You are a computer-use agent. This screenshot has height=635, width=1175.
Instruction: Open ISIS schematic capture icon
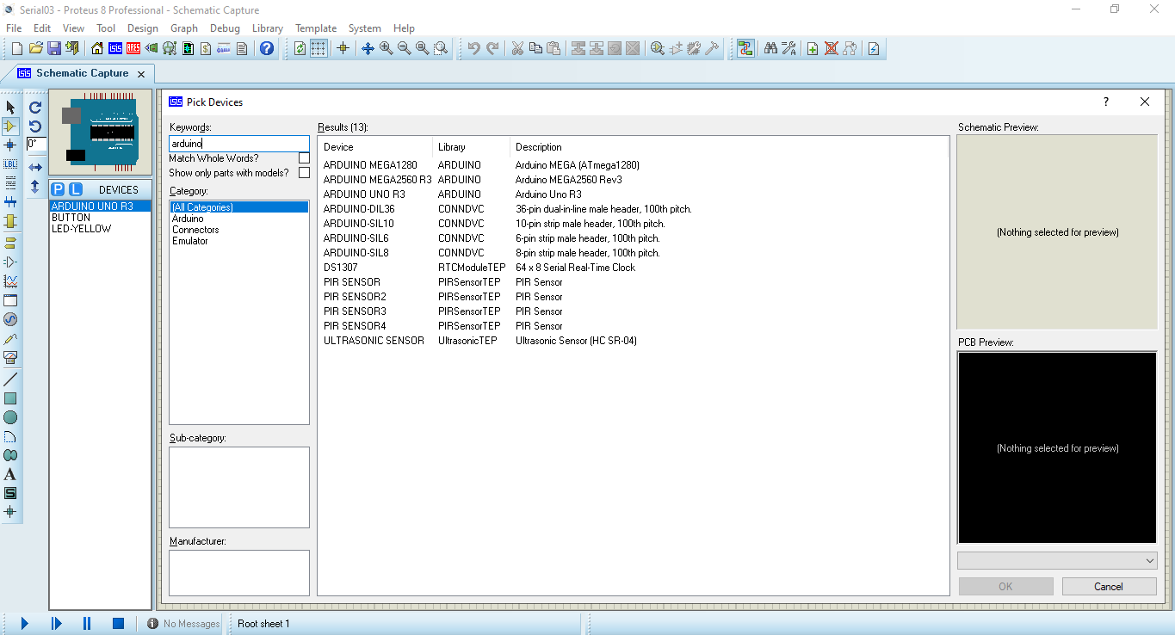(x=115, y=48)
